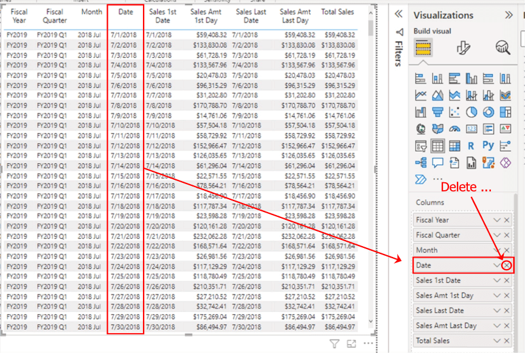Select the globe map visual
This screenshot has height=353, width=525.
click(420, 129)
